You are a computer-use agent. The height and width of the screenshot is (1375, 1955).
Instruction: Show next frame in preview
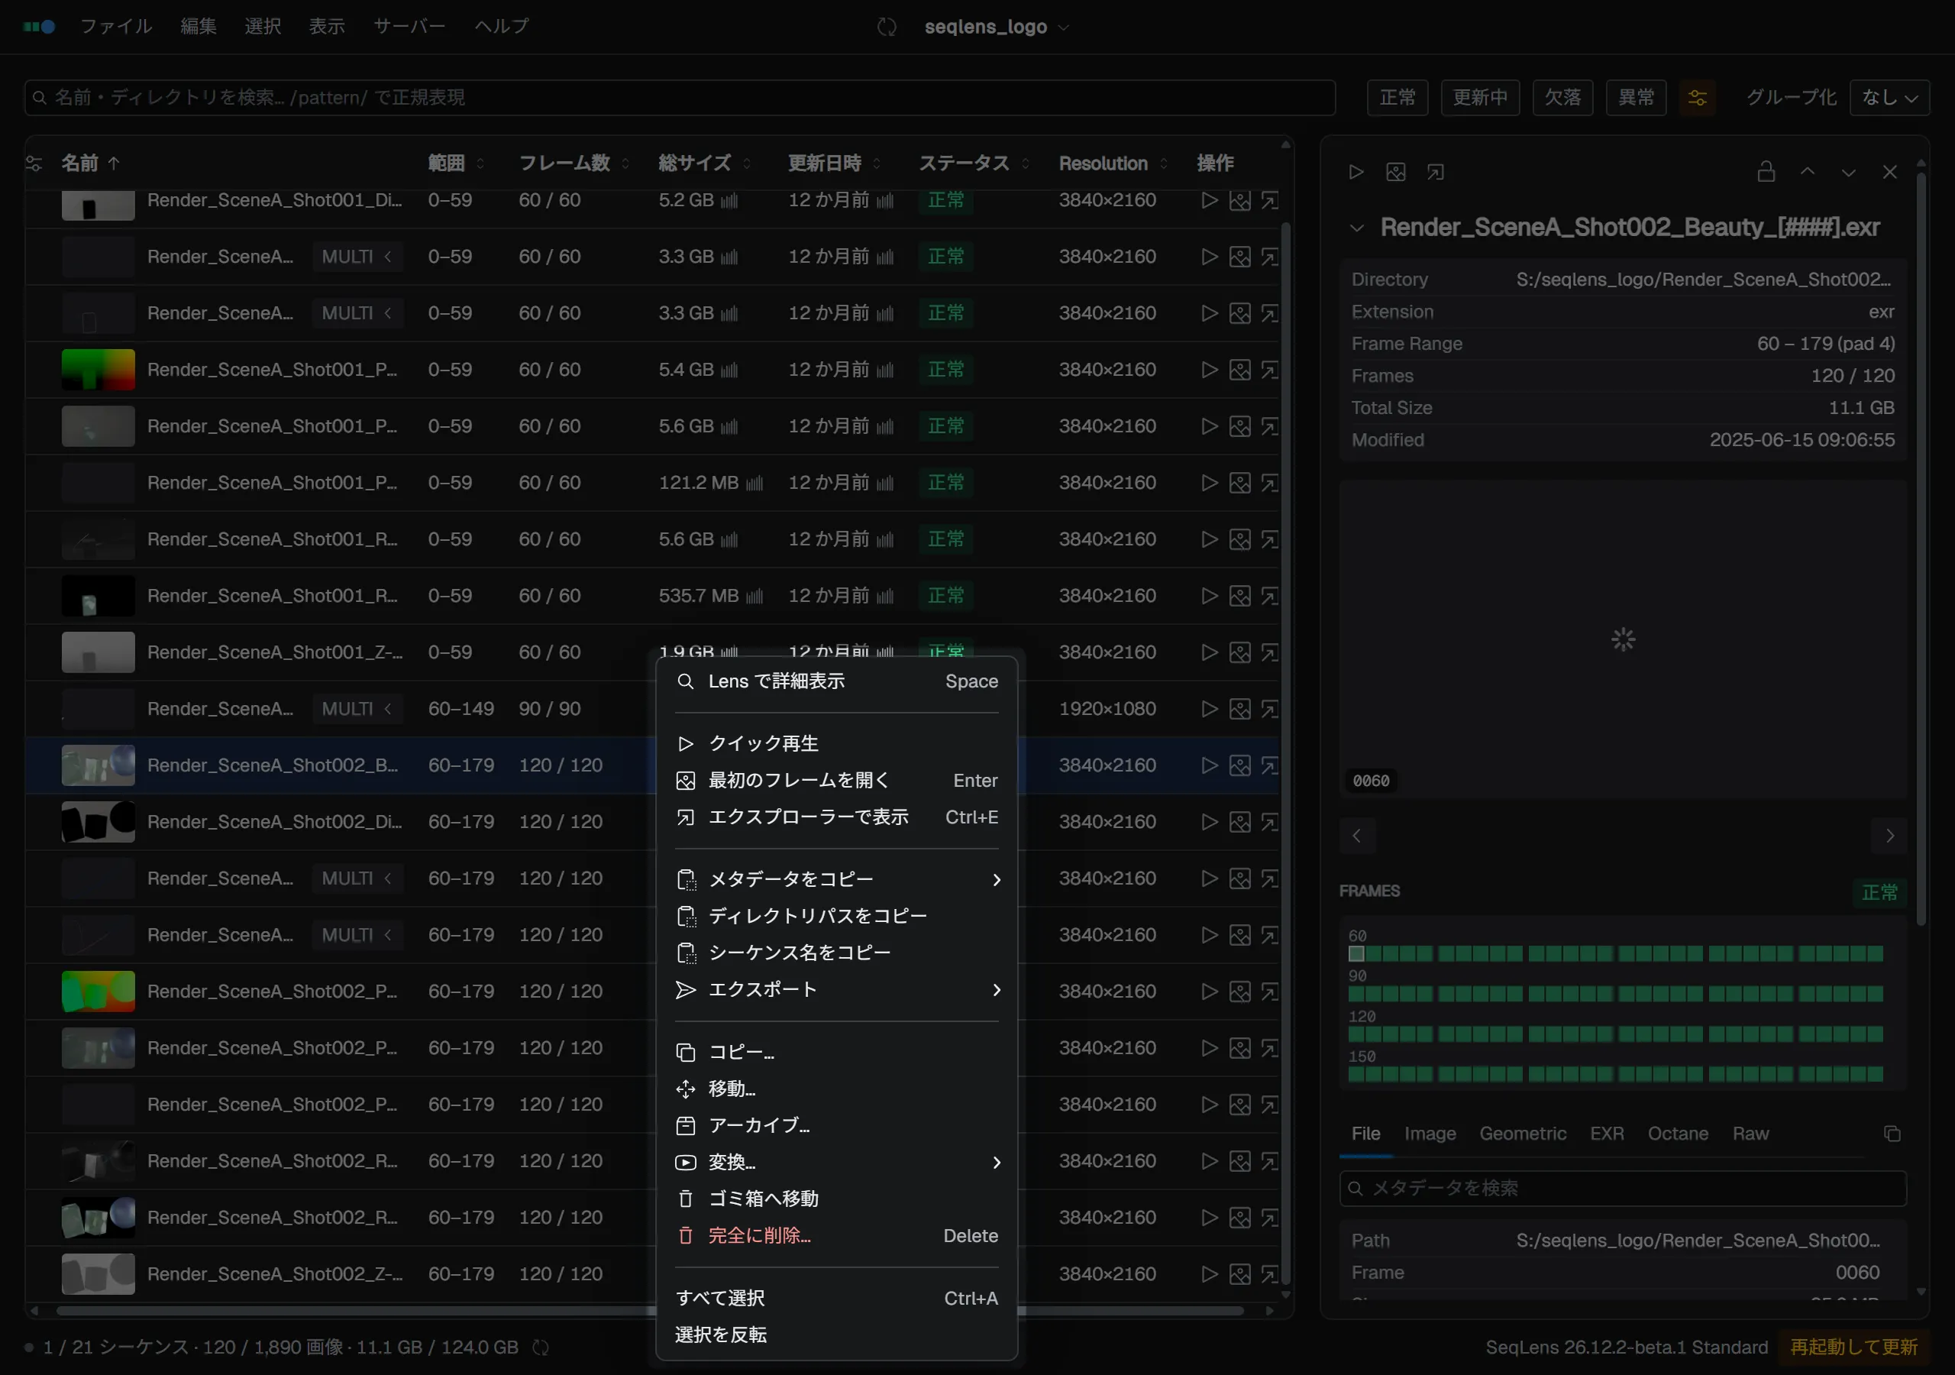click(x=1889, y=836)
